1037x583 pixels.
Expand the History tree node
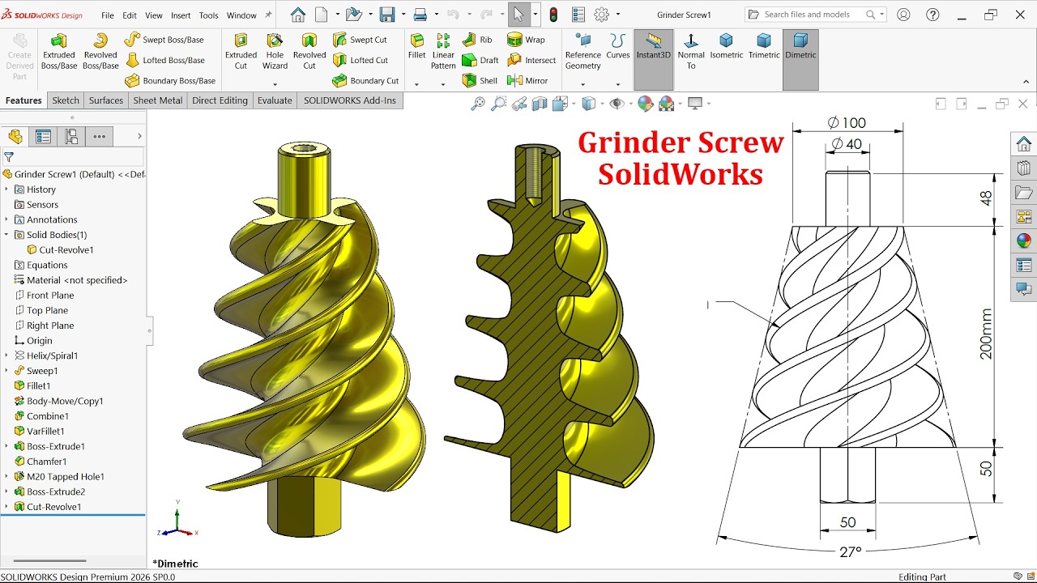(6, 189)
